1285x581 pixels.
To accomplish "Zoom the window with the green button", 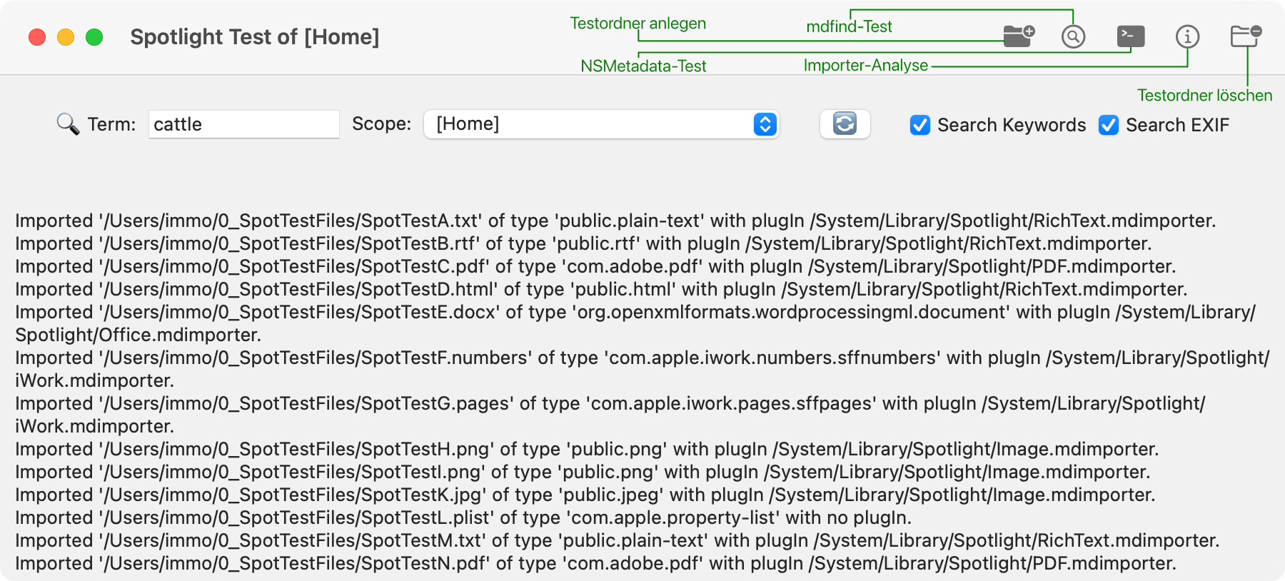I will point(94,37).
